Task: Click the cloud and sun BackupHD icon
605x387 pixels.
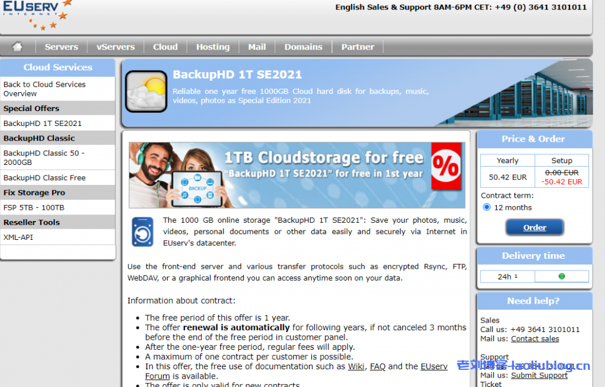Action: (146, 92)
